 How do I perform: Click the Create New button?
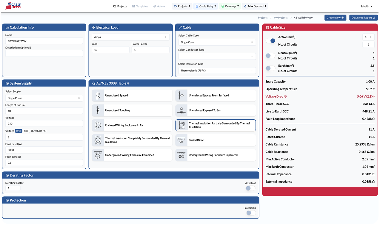[x=335, y=18]
